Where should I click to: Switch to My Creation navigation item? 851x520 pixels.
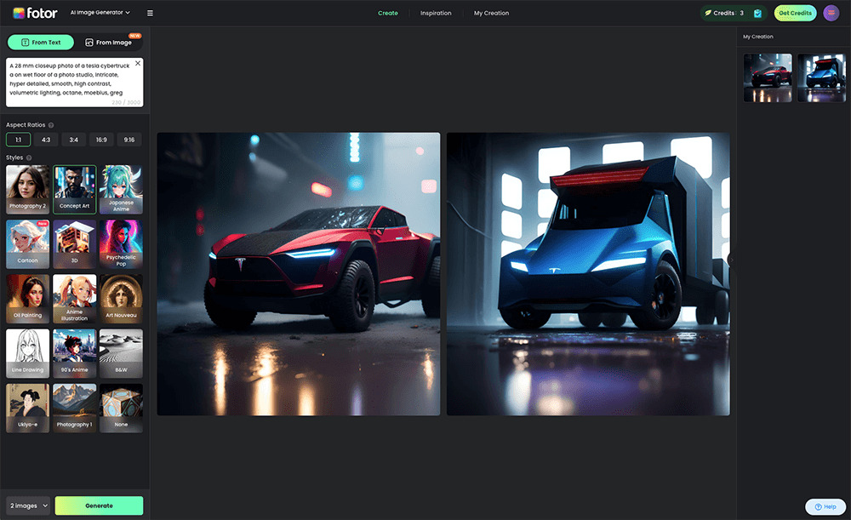point(490,13)
